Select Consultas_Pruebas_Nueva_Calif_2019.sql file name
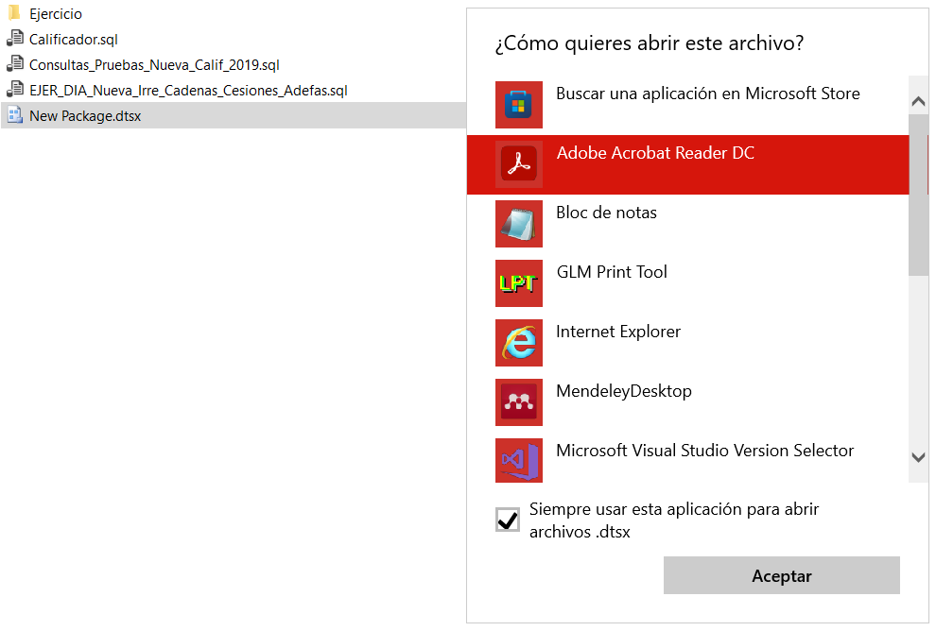The width and height of the screenshot is (936, 631). (x=154, y=65)
